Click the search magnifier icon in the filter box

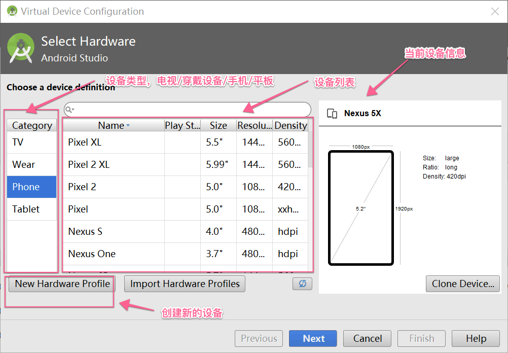point(69,110)
